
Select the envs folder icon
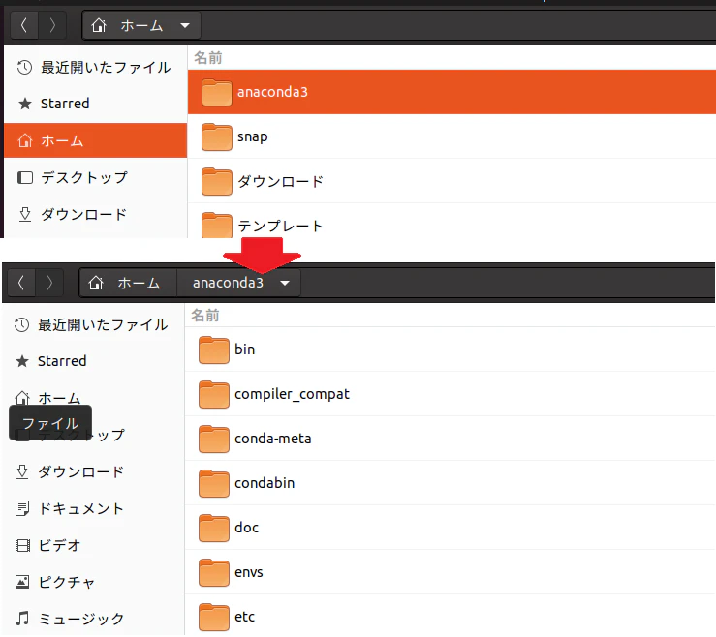click(214, 572)
